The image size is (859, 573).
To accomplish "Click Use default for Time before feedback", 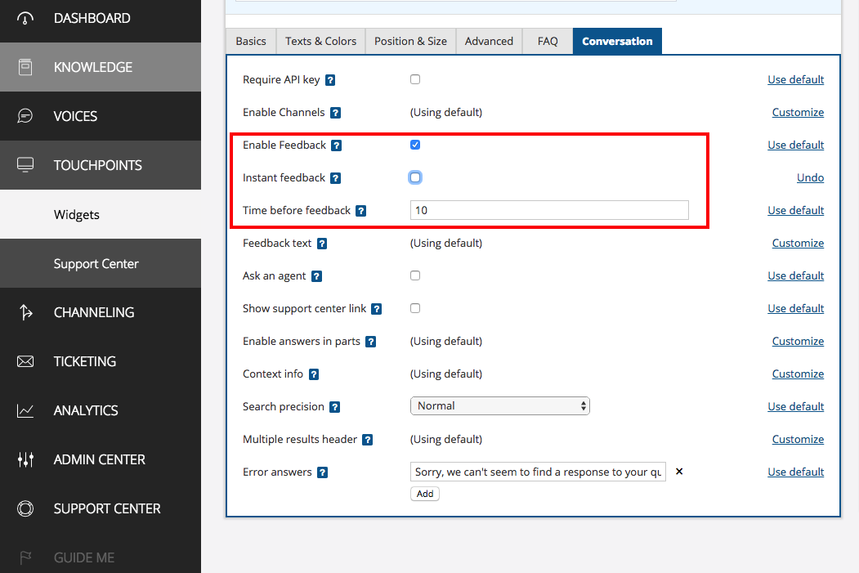I will pos(795,210).
